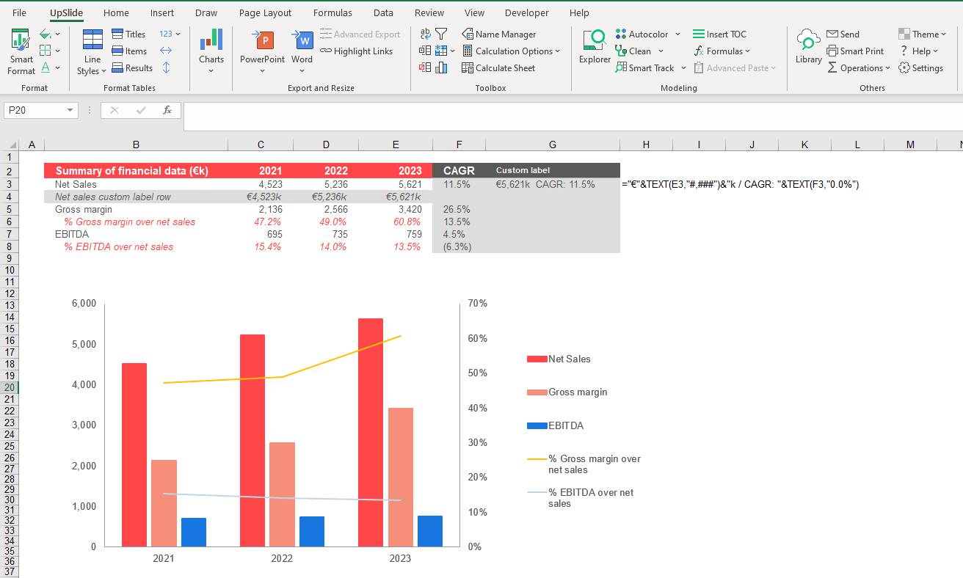Switch to the Formulas ribbon tab
The height and width of the screenshot is (578, 963).
pyautogui.click(x=332, y=12)
